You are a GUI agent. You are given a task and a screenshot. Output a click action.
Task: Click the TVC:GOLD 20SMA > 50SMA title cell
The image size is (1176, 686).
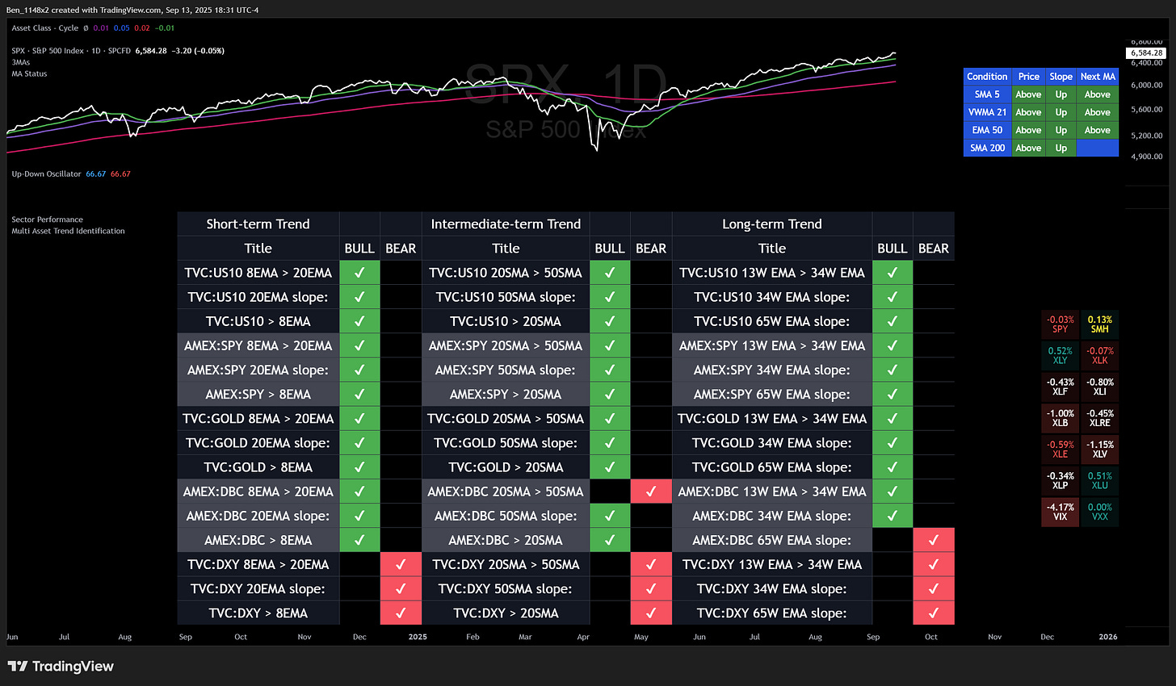[x=506, y=419]
